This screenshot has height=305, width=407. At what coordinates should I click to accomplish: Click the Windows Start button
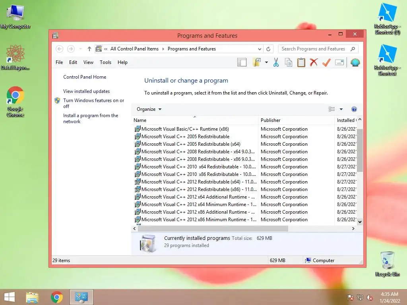tap(10, 297)
